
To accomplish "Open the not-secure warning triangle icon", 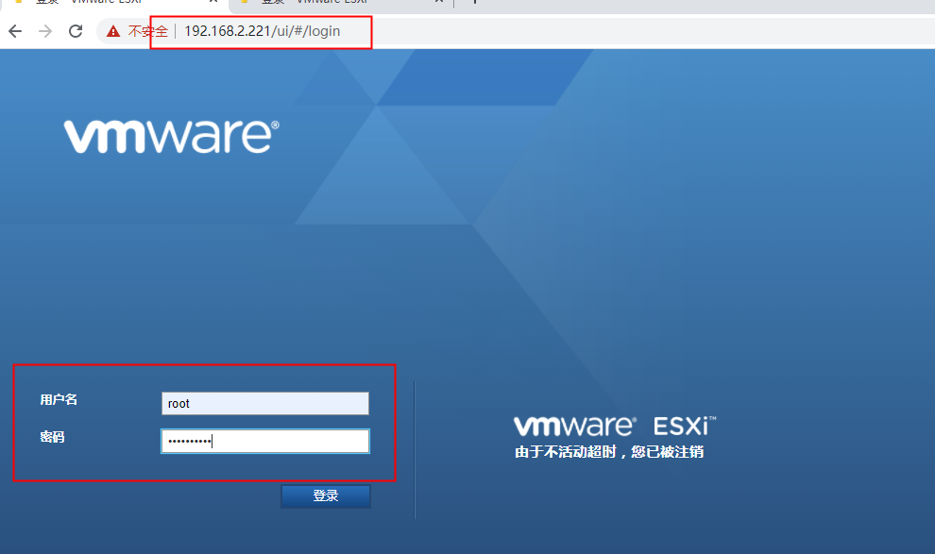I will coord(113,31).
